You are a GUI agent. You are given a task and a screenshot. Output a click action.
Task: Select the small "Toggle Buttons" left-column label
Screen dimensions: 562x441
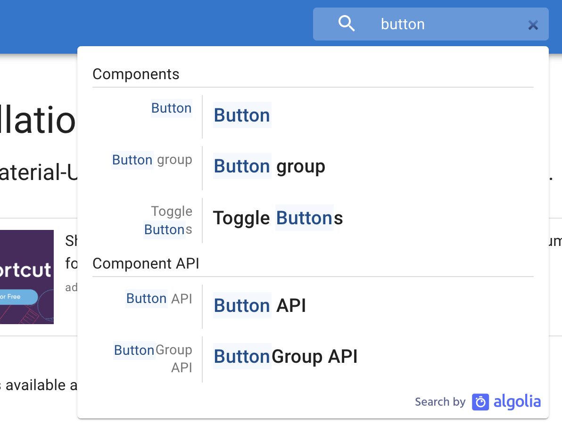click(168, 220)
